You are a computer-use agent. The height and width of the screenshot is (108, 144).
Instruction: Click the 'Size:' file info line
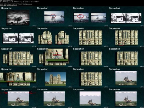20,2
